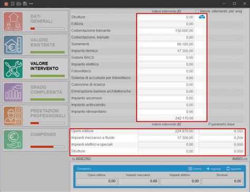Click Compenso Opere edilizie 0,00 field
The width and height of the screenshot is (250, 192).
click(97, 181)
